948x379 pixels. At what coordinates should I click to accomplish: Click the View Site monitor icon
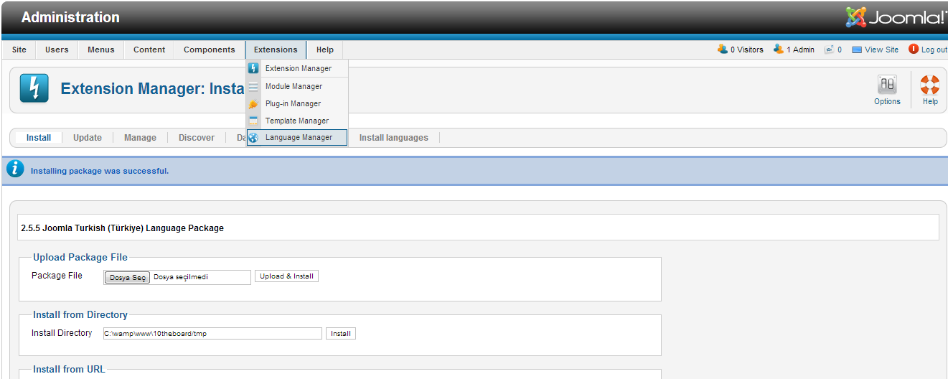click(857, 50)
